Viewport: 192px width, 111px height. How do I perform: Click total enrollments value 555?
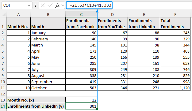click(175, 57)
